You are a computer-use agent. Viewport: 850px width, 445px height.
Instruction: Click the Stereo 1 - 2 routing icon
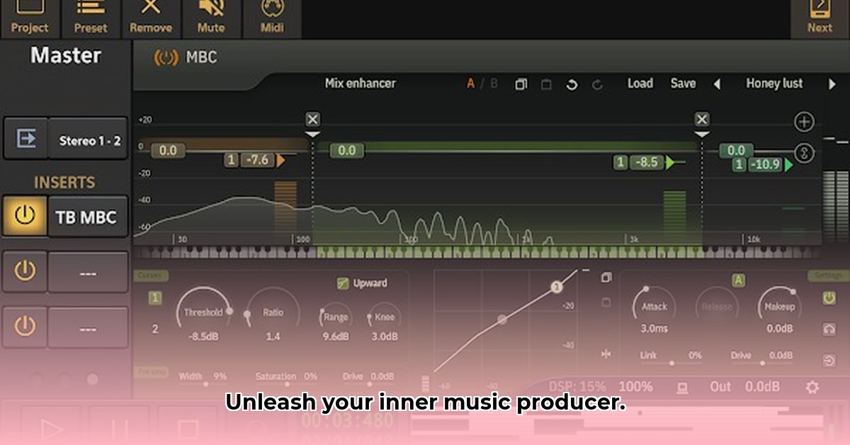[26, 138]
